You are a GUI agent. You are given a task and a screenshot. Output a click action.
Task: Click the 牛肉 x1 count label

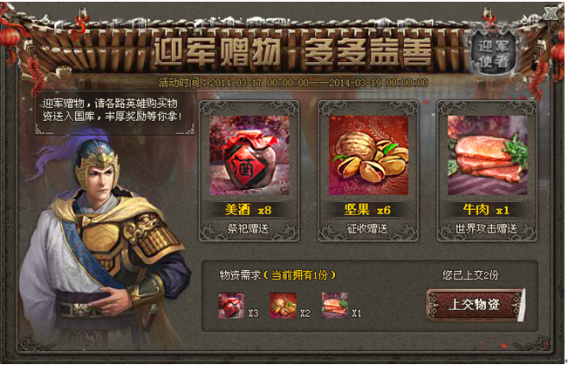(486, 209)
